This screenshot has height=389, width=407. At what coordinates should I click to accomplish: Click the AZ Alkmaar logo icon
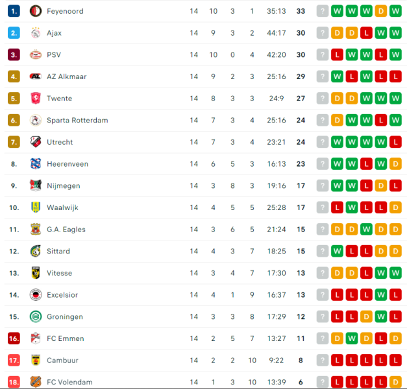pos(35,77)
